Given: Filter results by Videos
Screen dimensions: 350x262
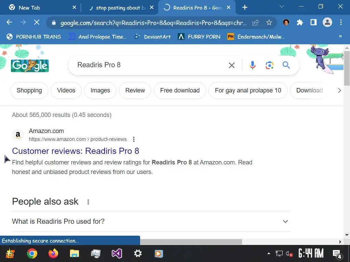Looking at the screenshot, I should 66,90.
